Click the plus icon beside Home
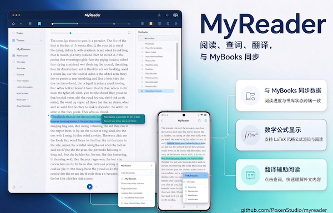 coord(21,24)
